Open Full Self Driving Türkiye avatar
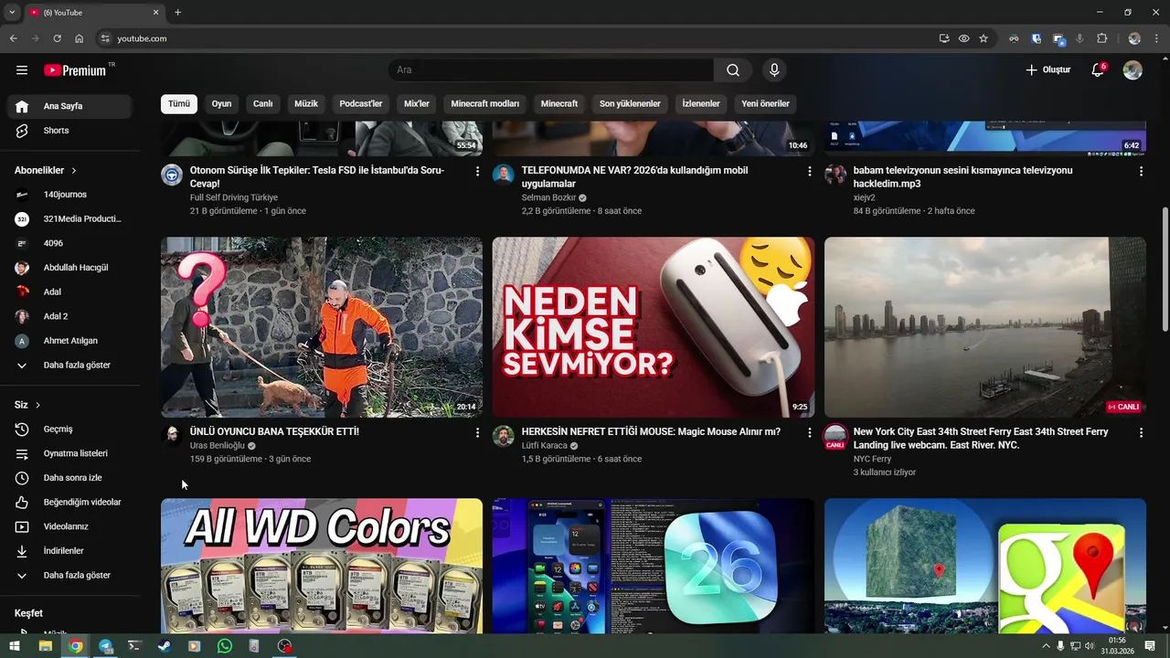This screenshot has width=1170, height=658. tap(172, 175)
